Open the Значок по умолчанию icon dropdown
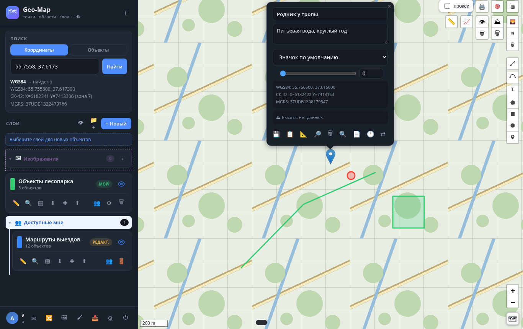The height and width of the screenshot is (329, 523). pos(330,57)
